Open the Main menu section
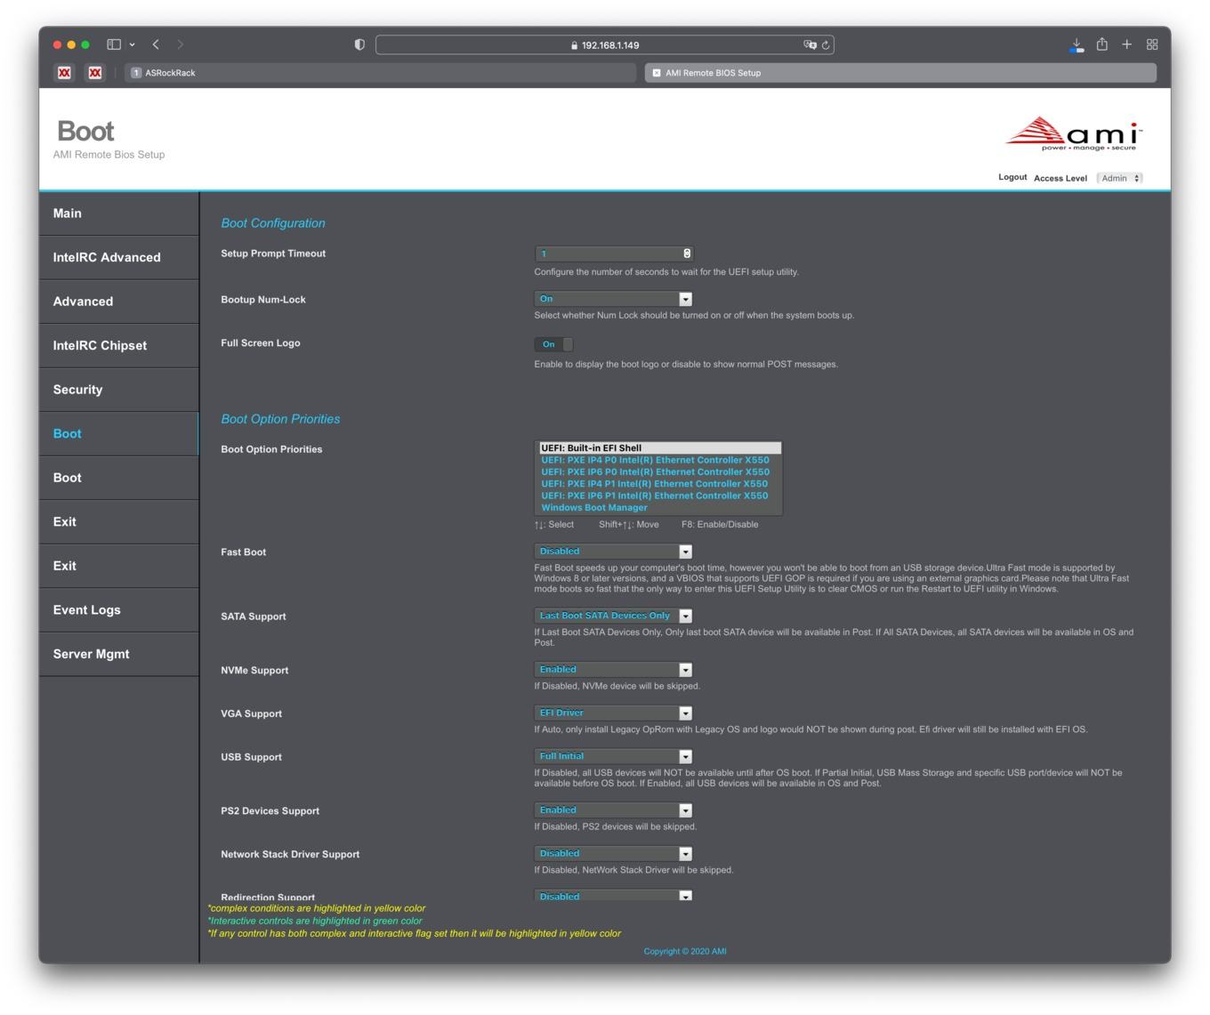The height and width of the screenshot is (1015, 1210). click(x=118, y=213)
